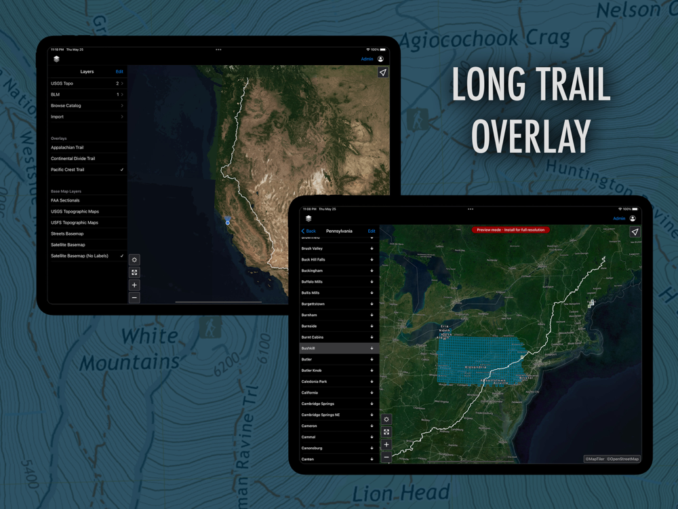Open Admin link on Pacific Crest iPad
678x509 pixels.
click(367, 59)
